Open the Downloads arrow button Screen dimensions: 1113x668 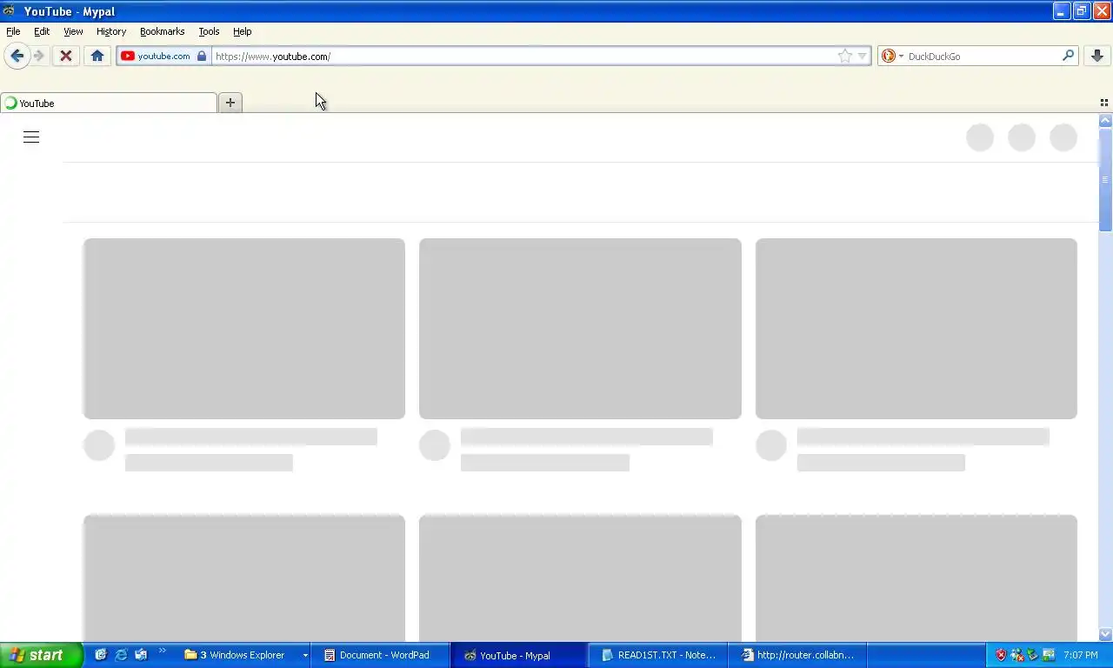pyautogui.click(x=1097, y=56)
